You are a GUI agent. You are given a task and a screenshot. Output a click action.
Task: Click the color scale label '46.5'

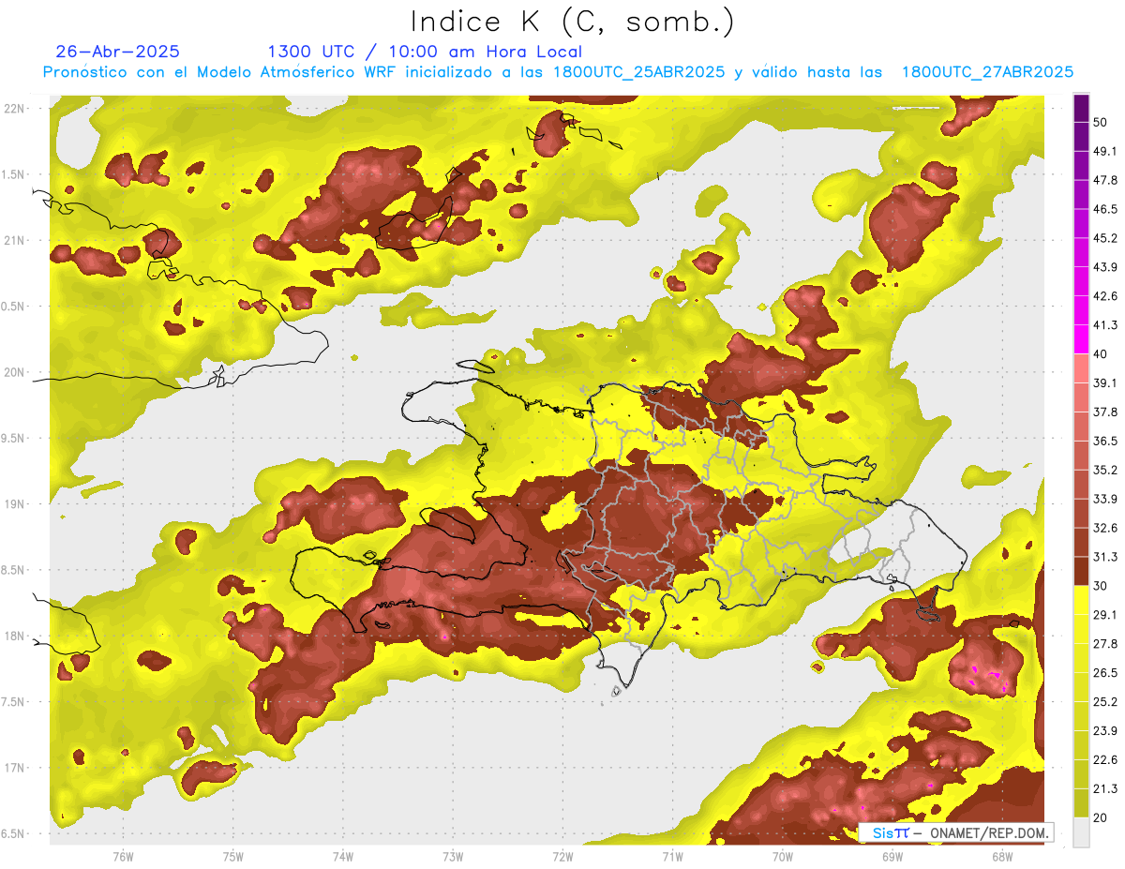point(1104,209)
